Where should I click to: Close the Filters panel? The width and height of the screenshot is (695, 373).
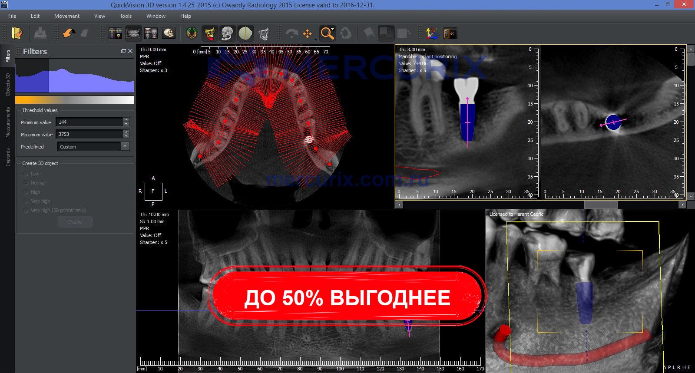(130, 51)
